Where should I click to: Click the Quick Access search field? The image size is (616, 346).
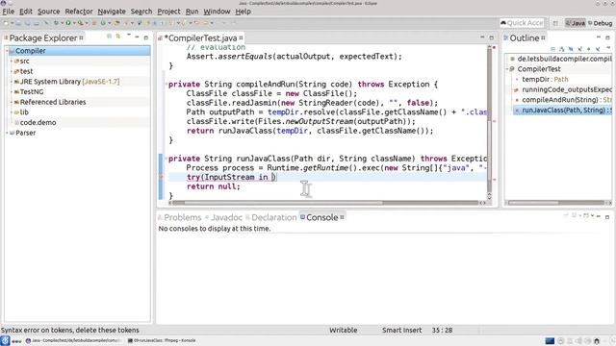click(x=522, y=23)
